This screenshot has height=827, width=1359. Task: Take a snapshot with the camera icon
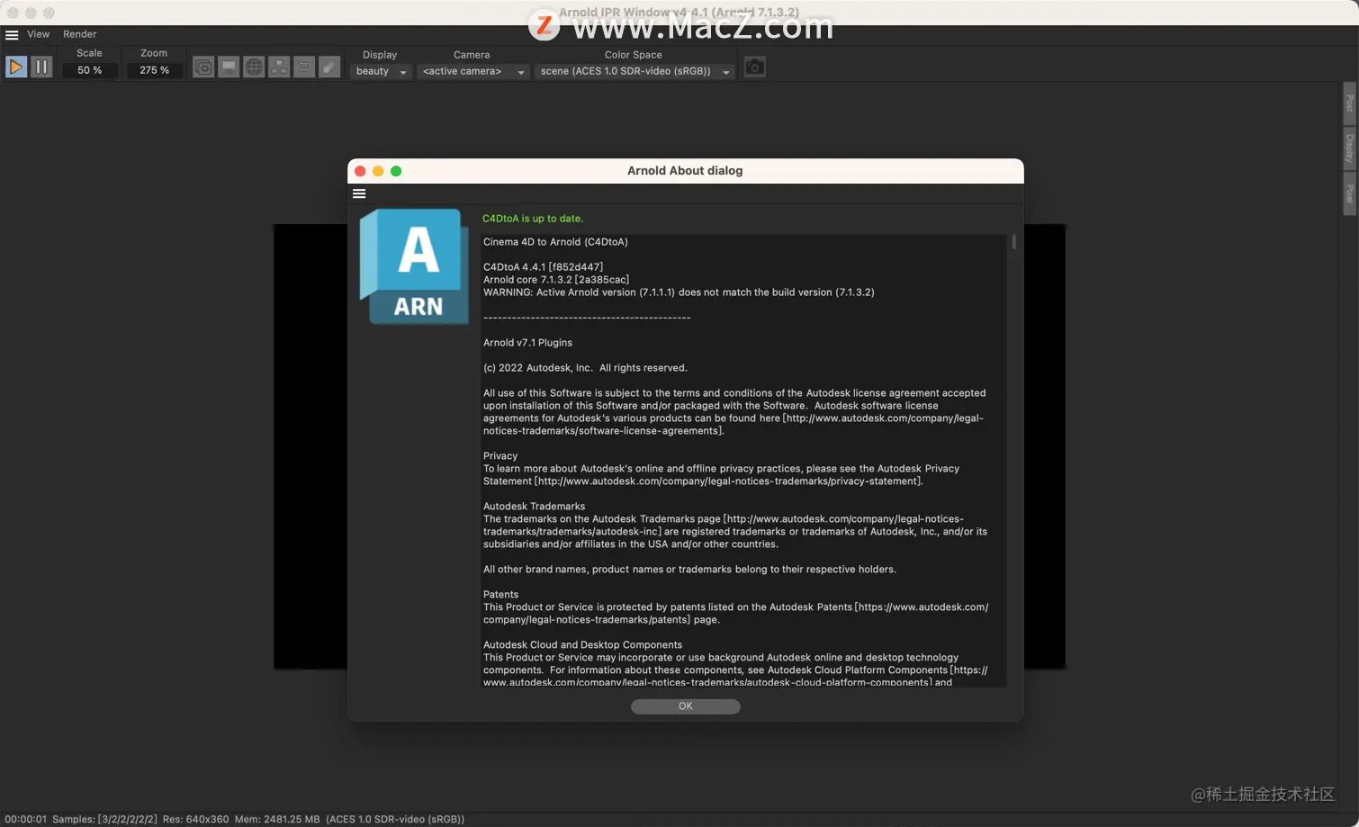pos(755,67)
